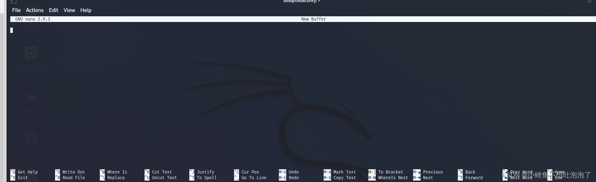596x182 pixels.
Task: Click the 'Cur Pos' shortcut label
Action: 250,172
